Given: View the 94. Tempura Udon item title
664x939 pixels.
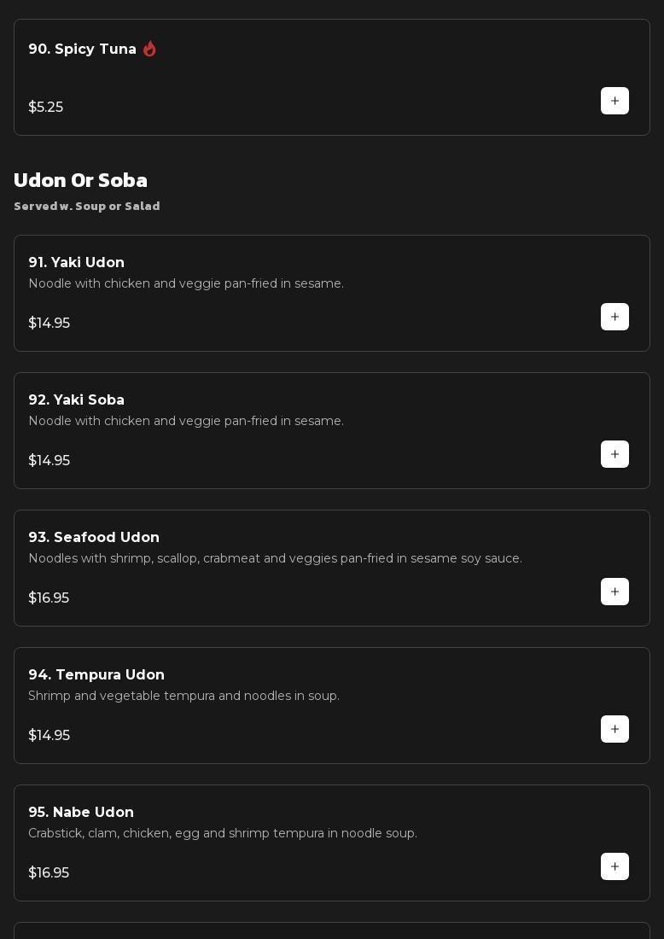Looking at the screenshot, I should click(x=96, y=675).
